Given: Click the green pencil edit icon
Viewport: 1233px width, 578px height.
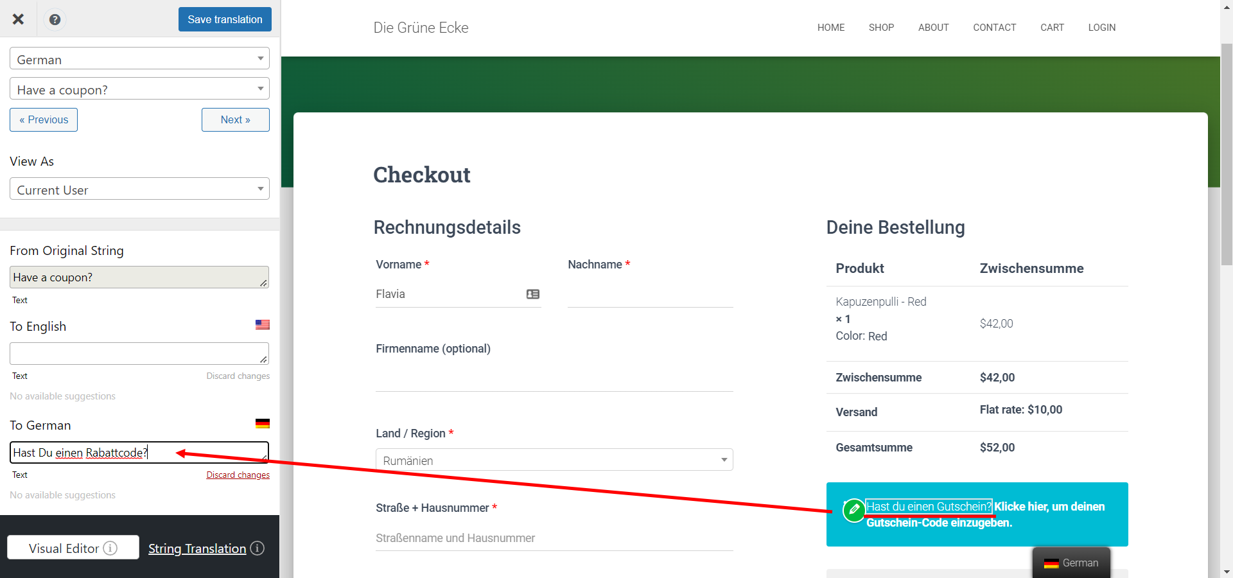Looking at the screenshot, I should [x=853, y=510].
